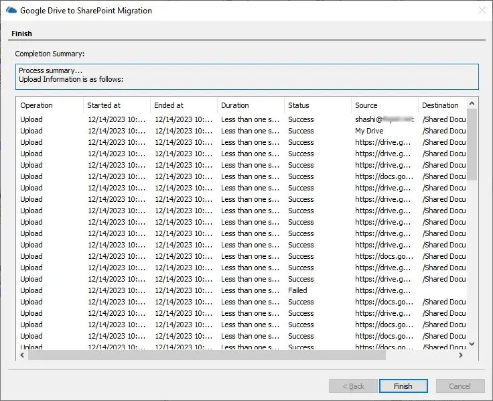Click the vertical scrollbar down arrow
The width and height of the screenshot is (493, 401).
(x=472, y=344)
